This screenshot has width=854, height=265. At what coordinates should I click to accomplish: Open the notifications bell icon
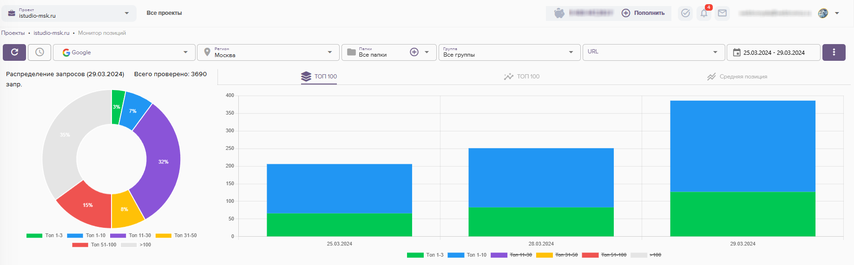(704, 13)
